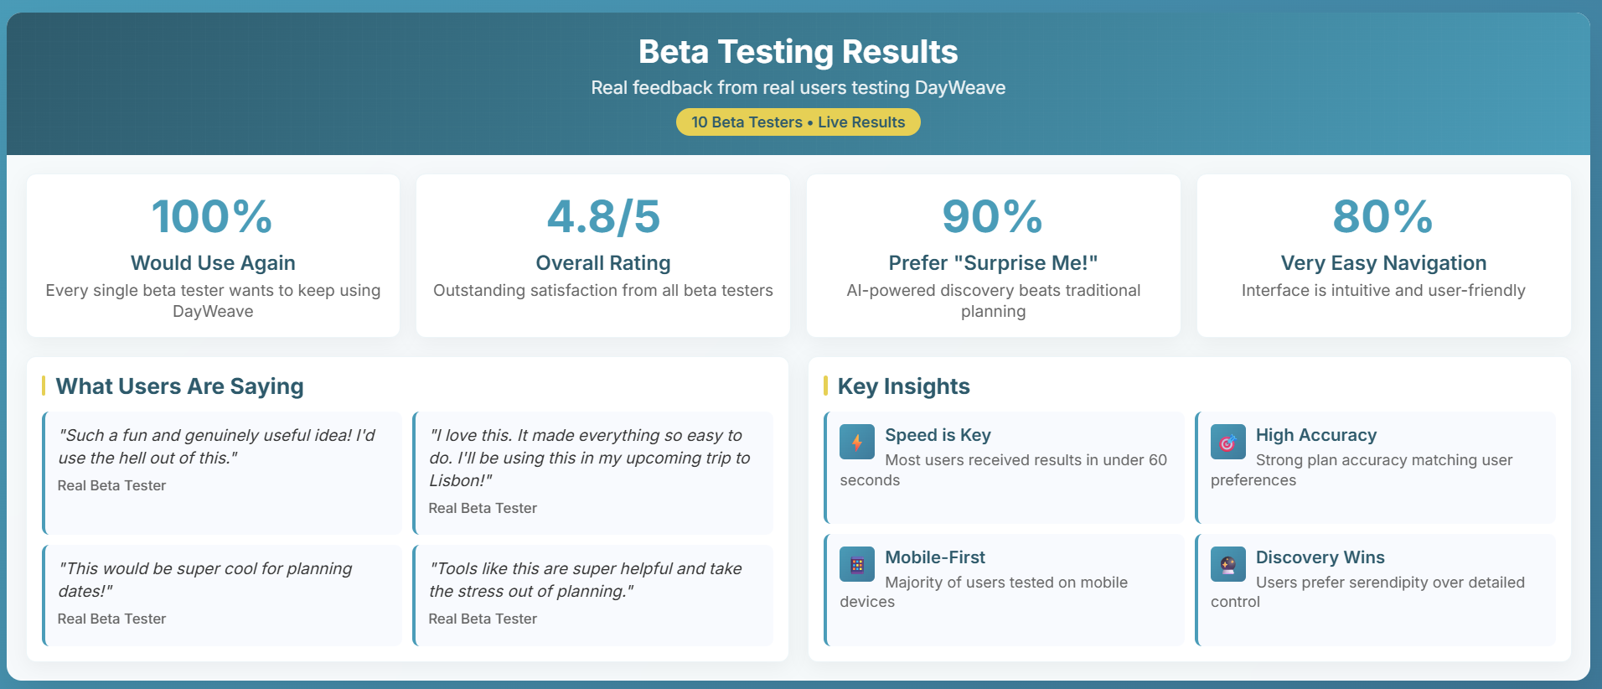Click the lightning bolt Speed is Key icon

pos(857,442)
